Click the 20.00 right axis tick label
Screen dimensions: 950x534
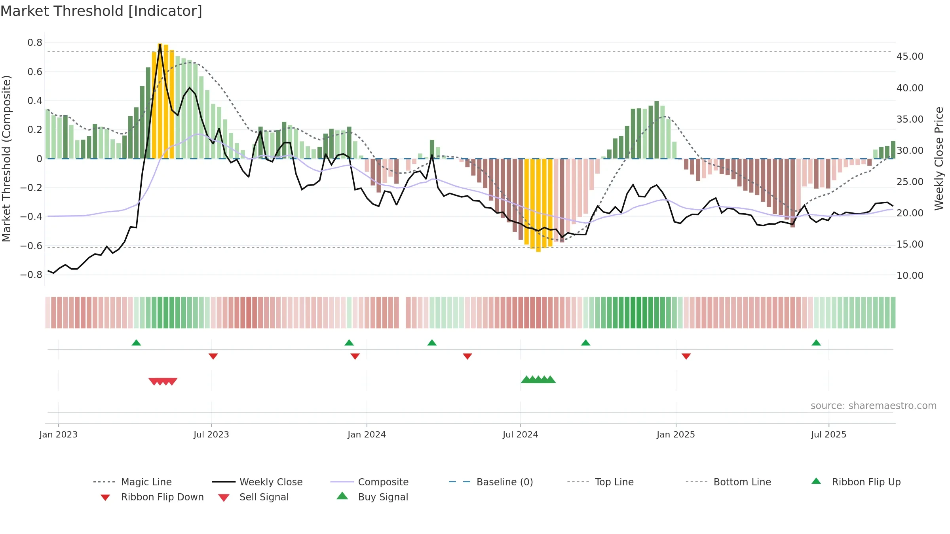pyautogui.click(x=910, y=213)
